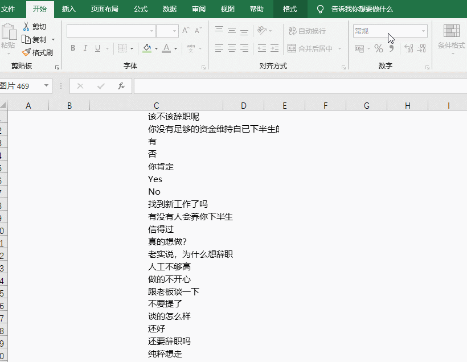Click the Tell Me search box text
467x362 pixels.
point(362,9)
